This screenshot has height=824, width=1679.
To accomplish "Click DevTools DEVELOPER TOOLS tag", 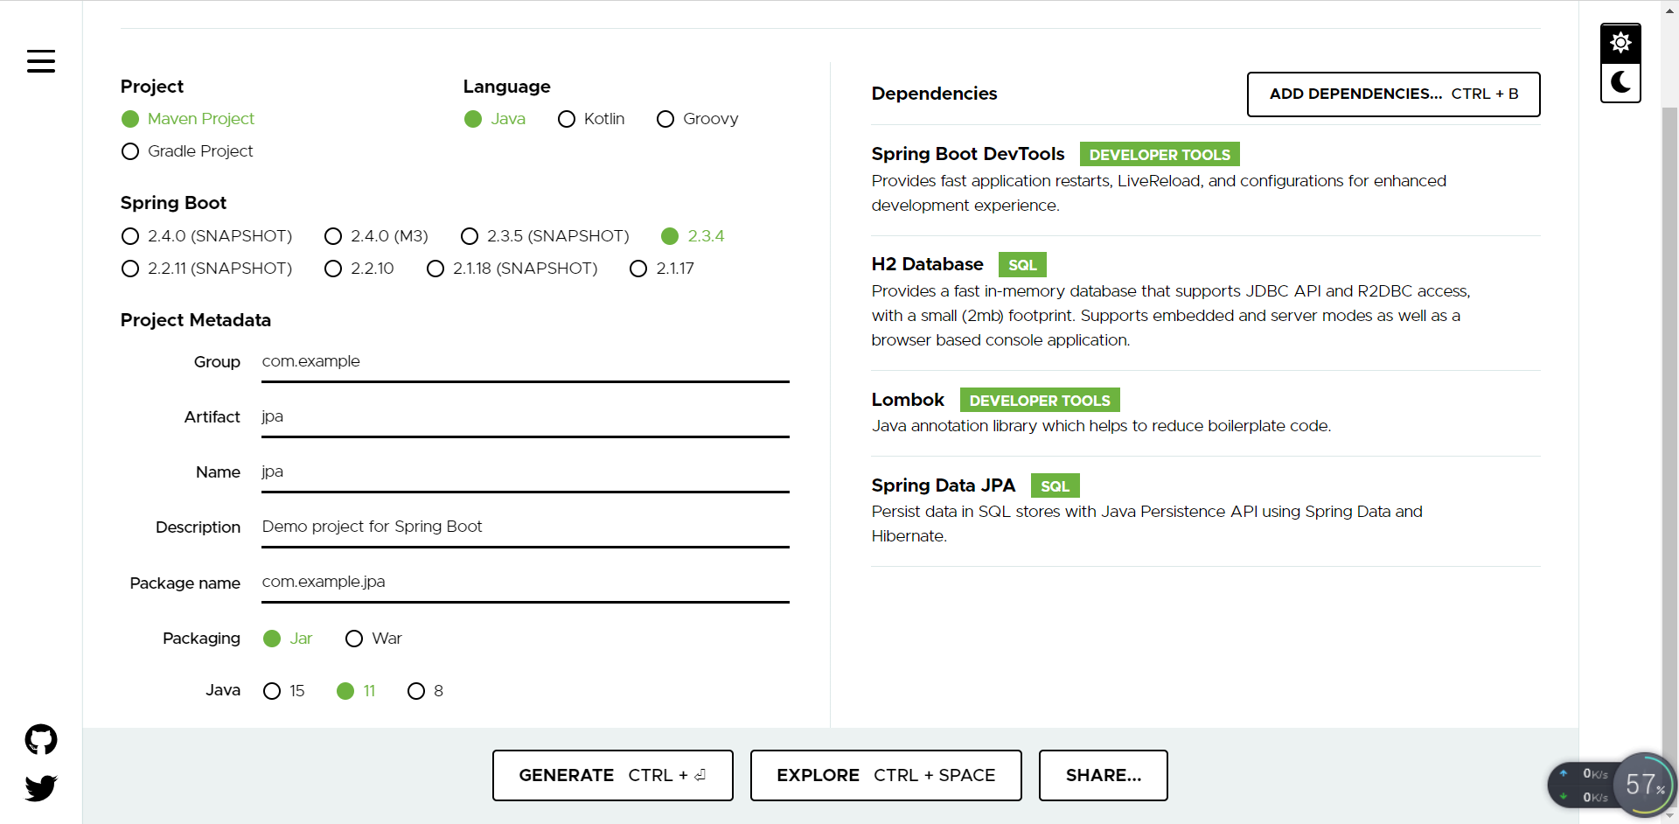I will click(x=1160, y=154).
